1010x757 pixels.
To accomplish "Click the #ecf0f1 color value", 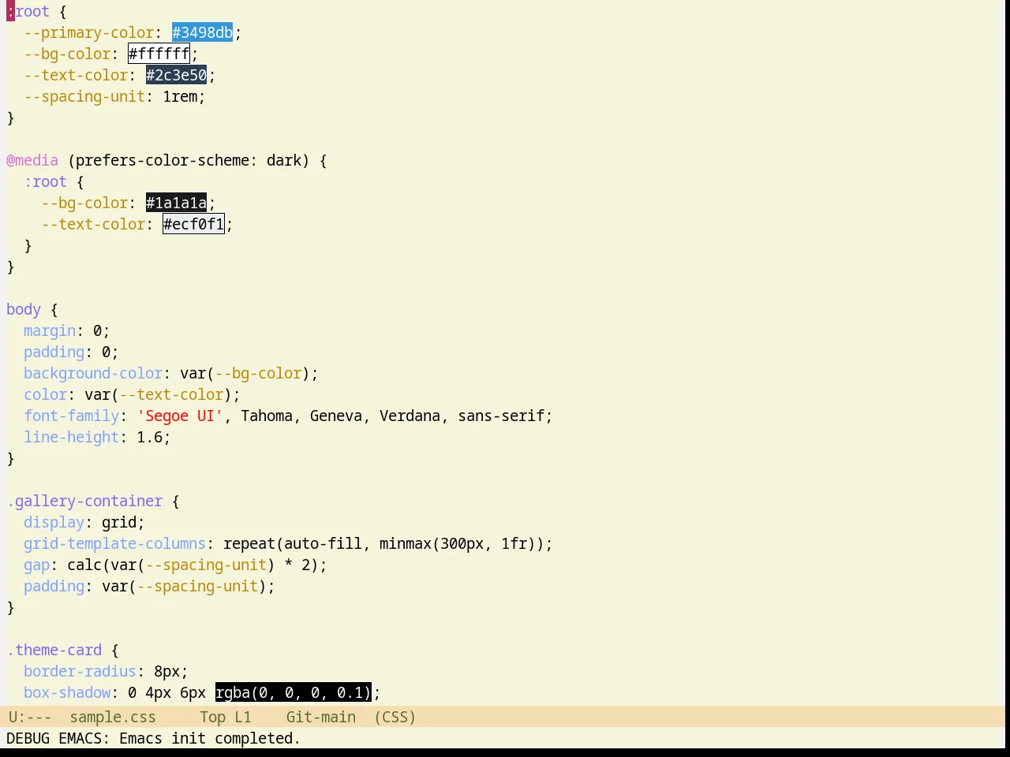I will (x=193, y=224).
